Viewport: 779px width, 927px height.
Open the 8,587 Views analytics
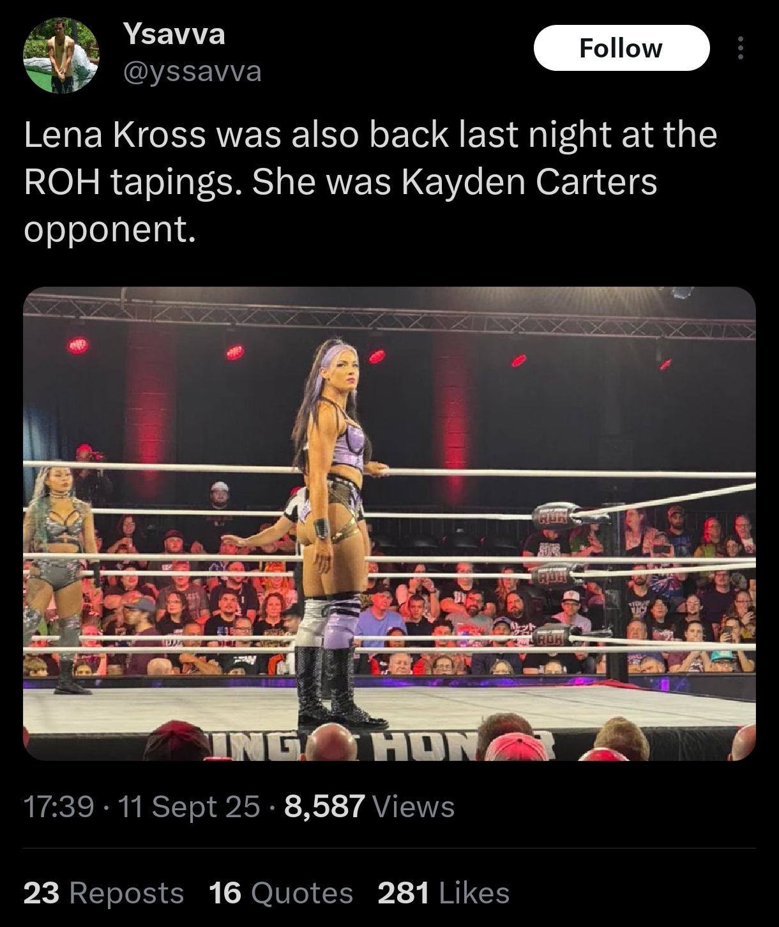(x=369, y=806)
